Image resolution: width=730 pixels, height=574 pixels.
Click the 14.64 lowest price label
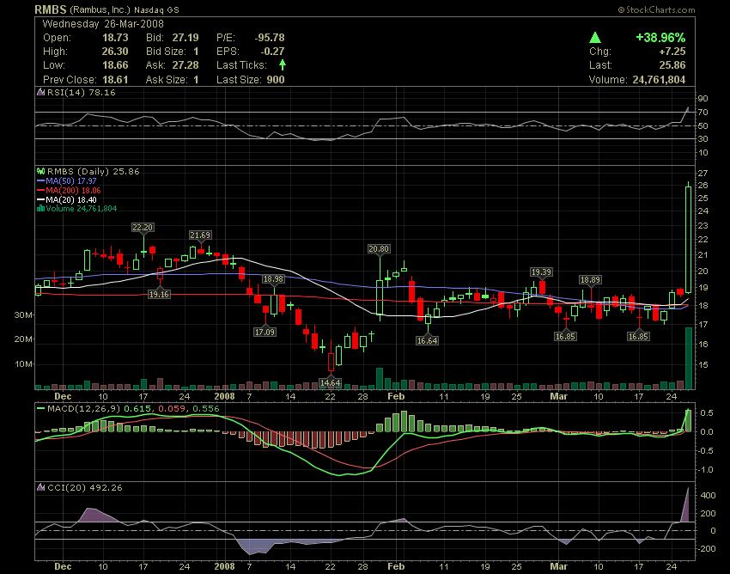pyautogui.click(x=330, y=383)
